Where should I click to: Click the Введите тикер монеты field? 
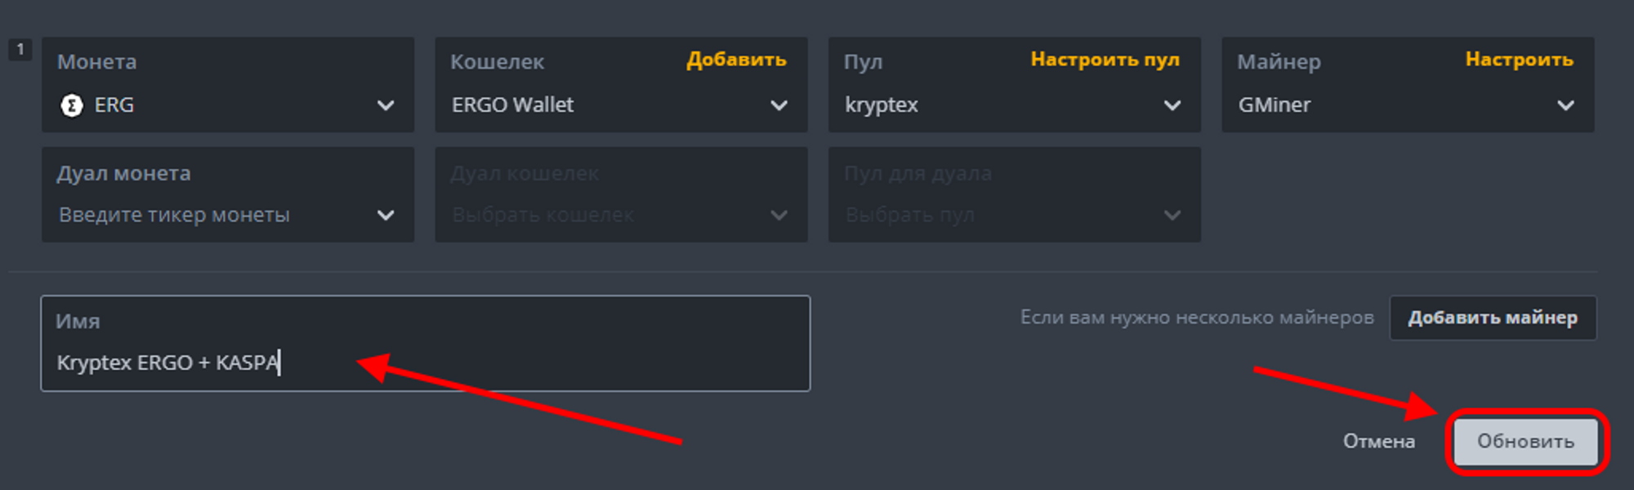(x=228, y=194)
